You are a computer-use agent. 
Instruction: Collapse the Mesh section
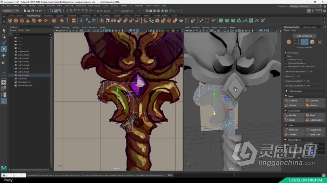[x=286, y=96]
